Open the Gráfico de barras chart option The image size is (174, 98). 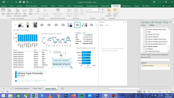pos(10,13)
